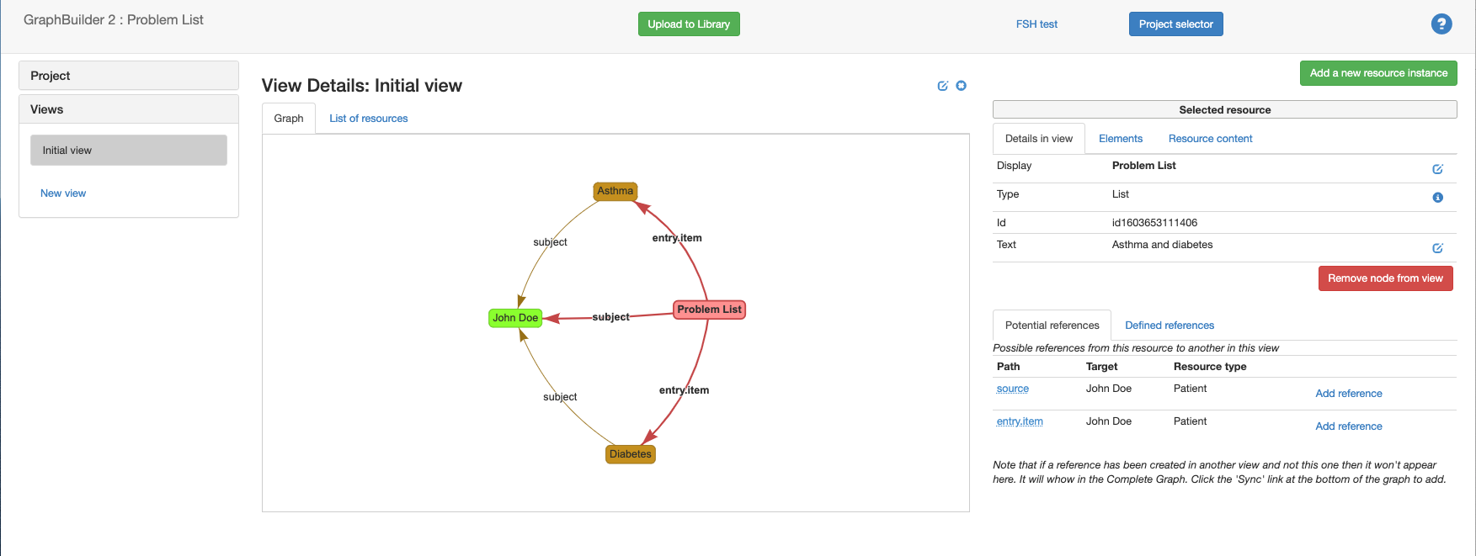Image resolution: width=1476 pixels, height=556 pixels.
Task: Click the Problem List graph node
Action: (x=709, y=310)
